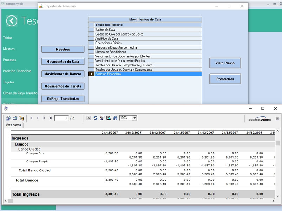Open the Search Expert magnifier icon

pyautogui.click(x=109, y=118)
